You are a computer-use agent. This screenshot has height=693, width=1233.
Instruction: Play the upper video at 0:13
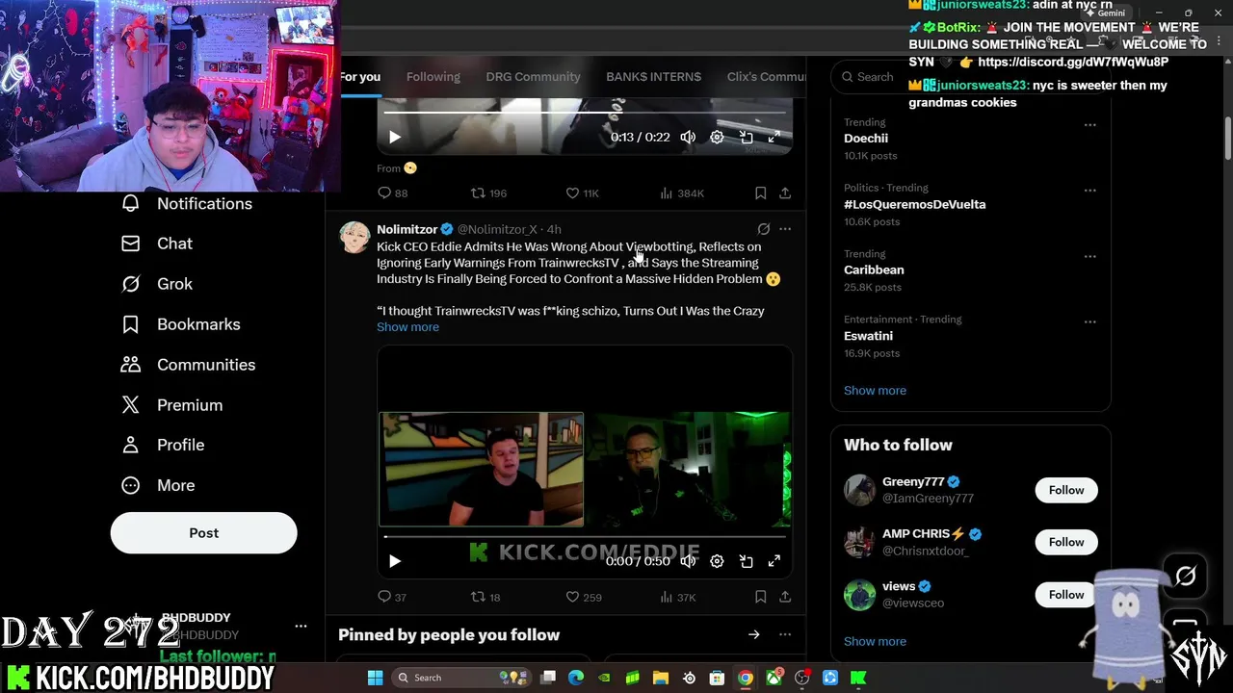pyautogui.click(x=394, y=137)
